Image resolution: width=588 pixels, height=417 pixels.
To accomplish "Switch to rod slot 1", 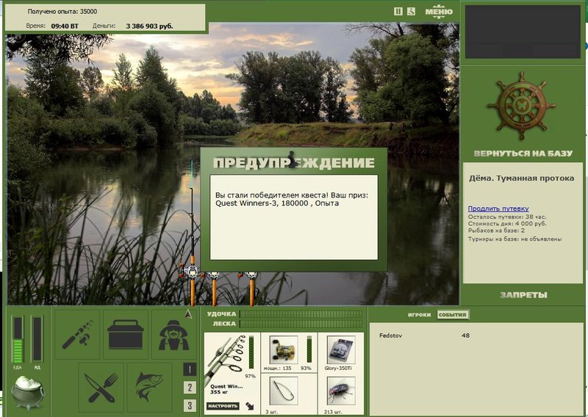I will (x=190, y=370).
